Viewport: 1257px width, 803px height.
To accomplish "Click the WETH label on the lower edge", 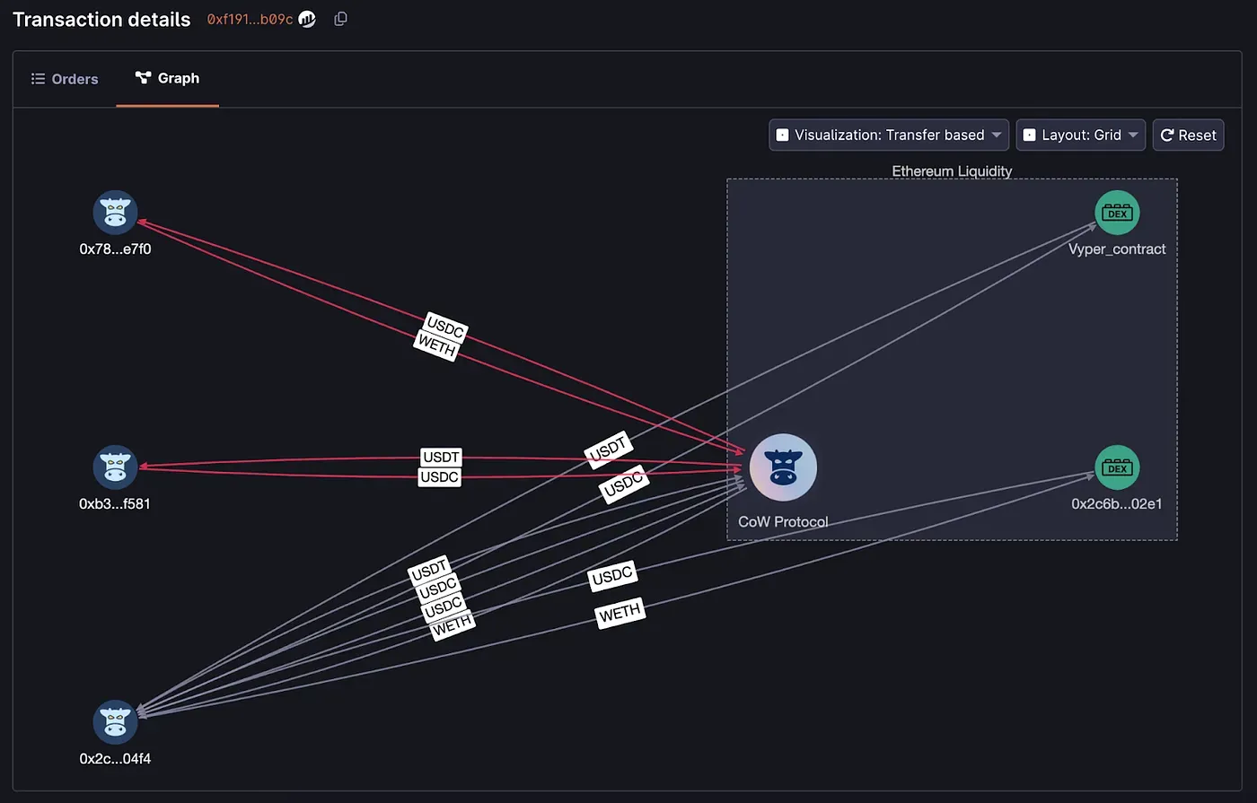I will (620, 611).
